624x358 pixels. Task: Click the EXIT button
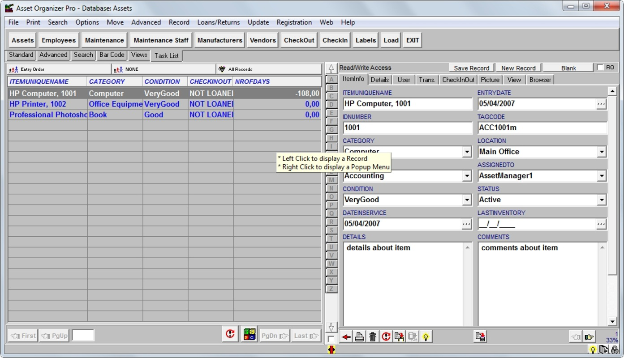(413, 40)
